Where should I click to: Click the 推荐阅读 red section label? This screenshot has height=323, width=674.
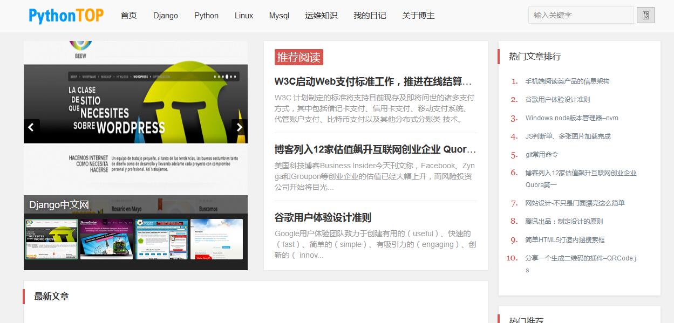[298, 57]
